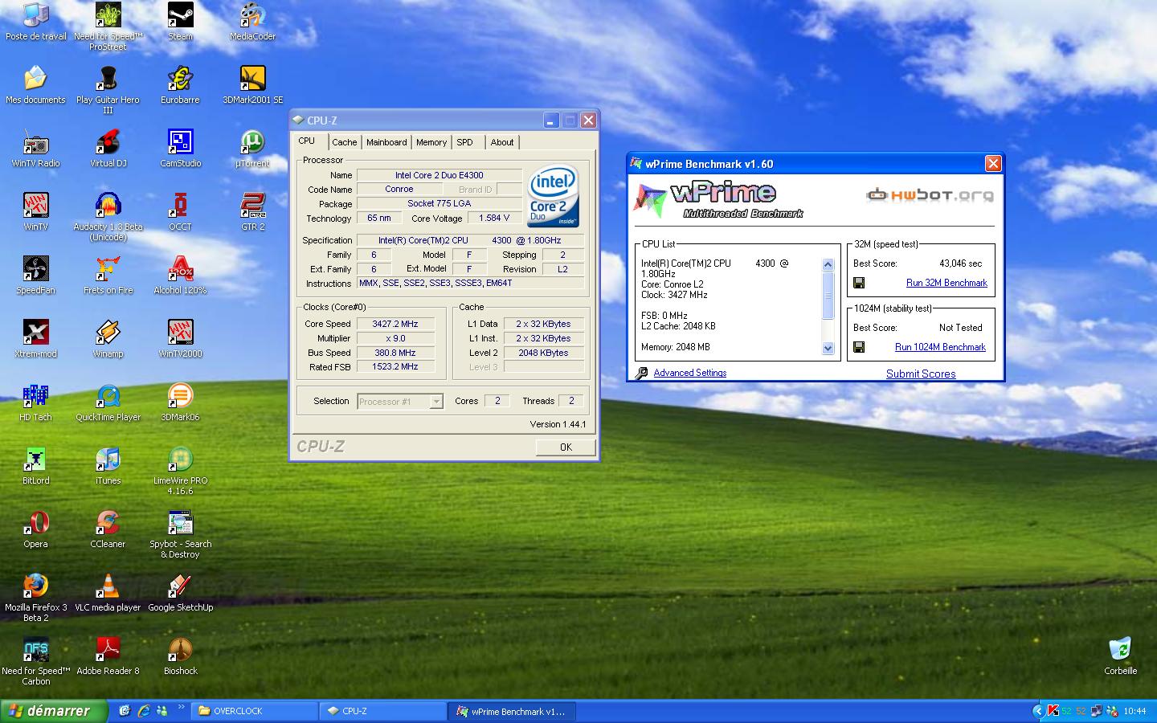Open the About tab in CPU-Z
This screenshot has height=723, width=1157.
[502, 142]
